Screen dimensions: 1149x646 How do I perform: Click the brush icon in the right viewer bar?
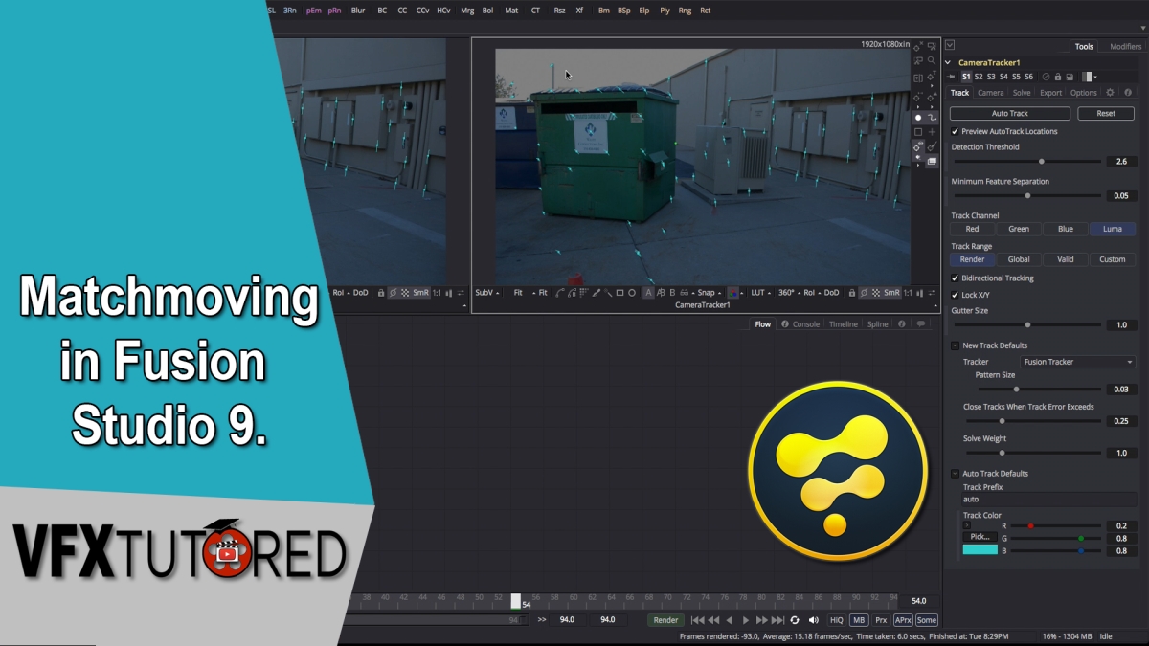[596, 293]
